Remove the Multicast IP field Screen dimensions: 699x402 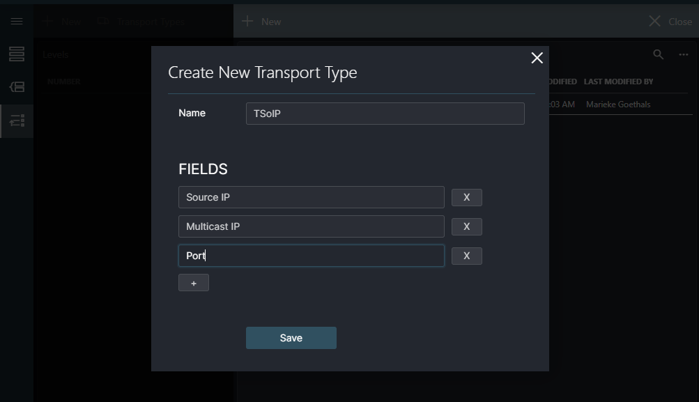tap(466, 226)
